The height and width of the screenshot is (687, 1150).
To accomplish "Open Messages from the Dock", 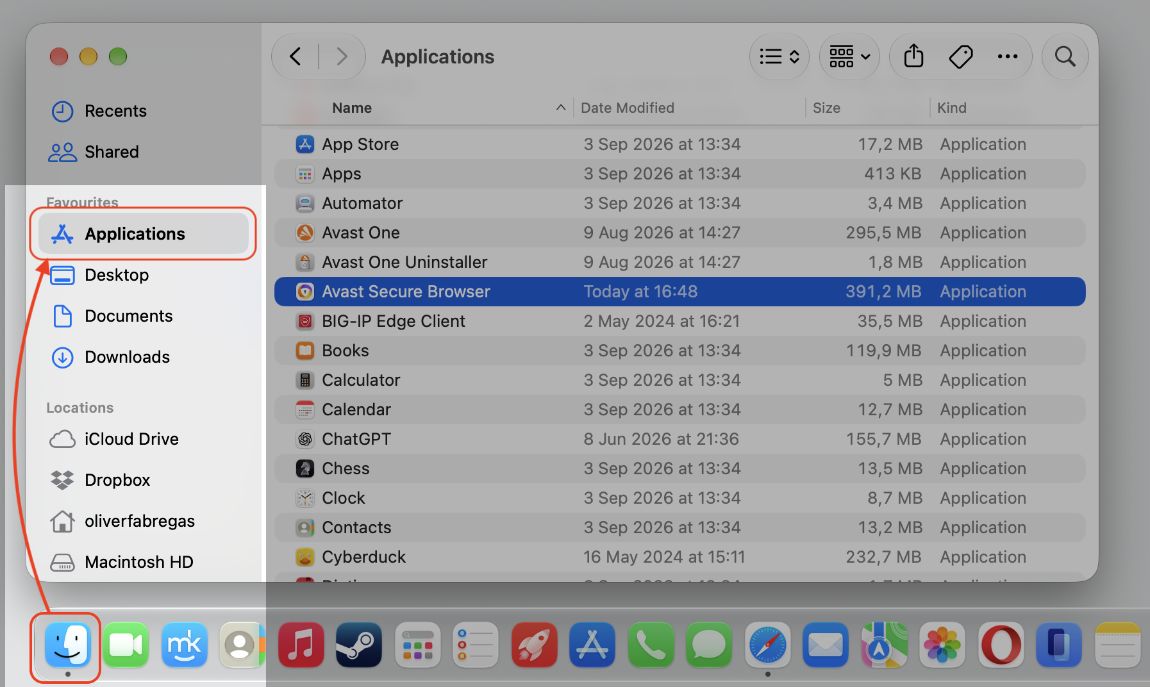I will point(709,645).
